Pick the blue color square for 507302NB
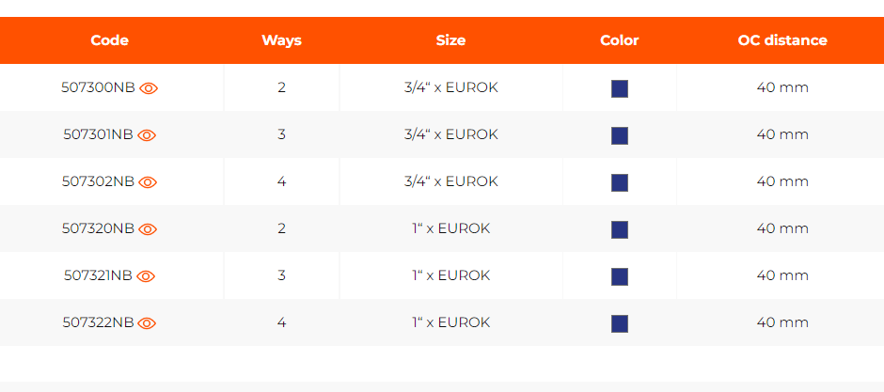 [620, 182]
